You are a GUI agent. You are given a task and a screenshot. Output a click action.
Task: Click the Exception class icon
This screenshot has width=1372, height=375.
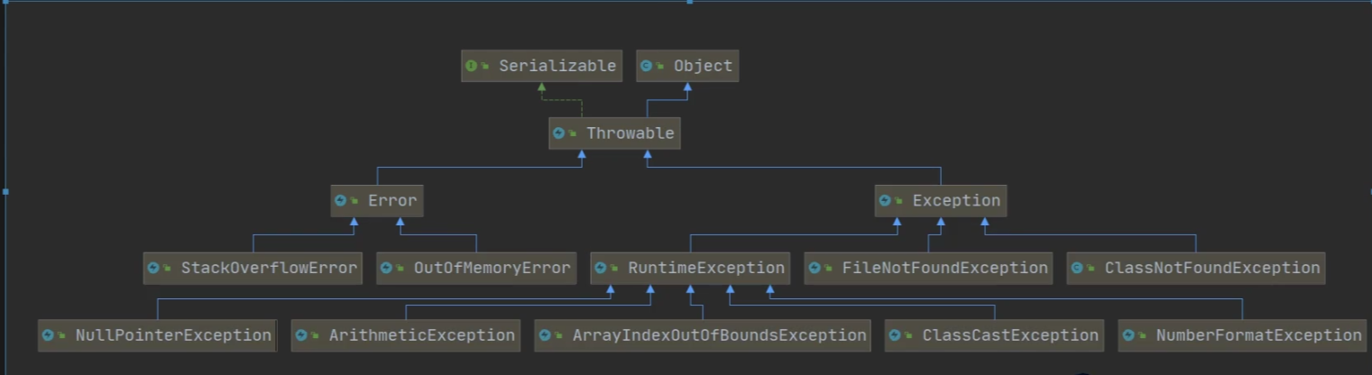[885, 201]
